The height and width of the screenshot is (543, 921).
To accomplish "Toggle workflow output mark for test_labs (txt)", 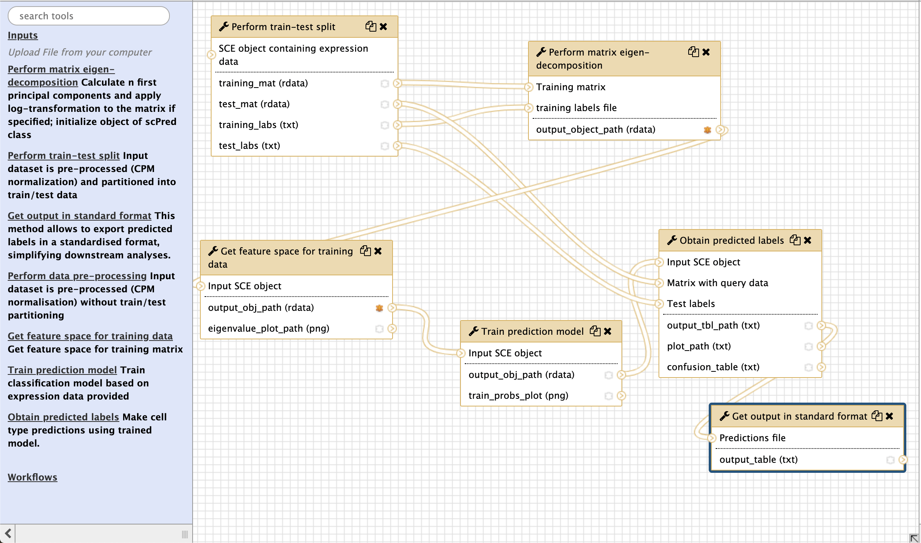I will click(385, 146).
